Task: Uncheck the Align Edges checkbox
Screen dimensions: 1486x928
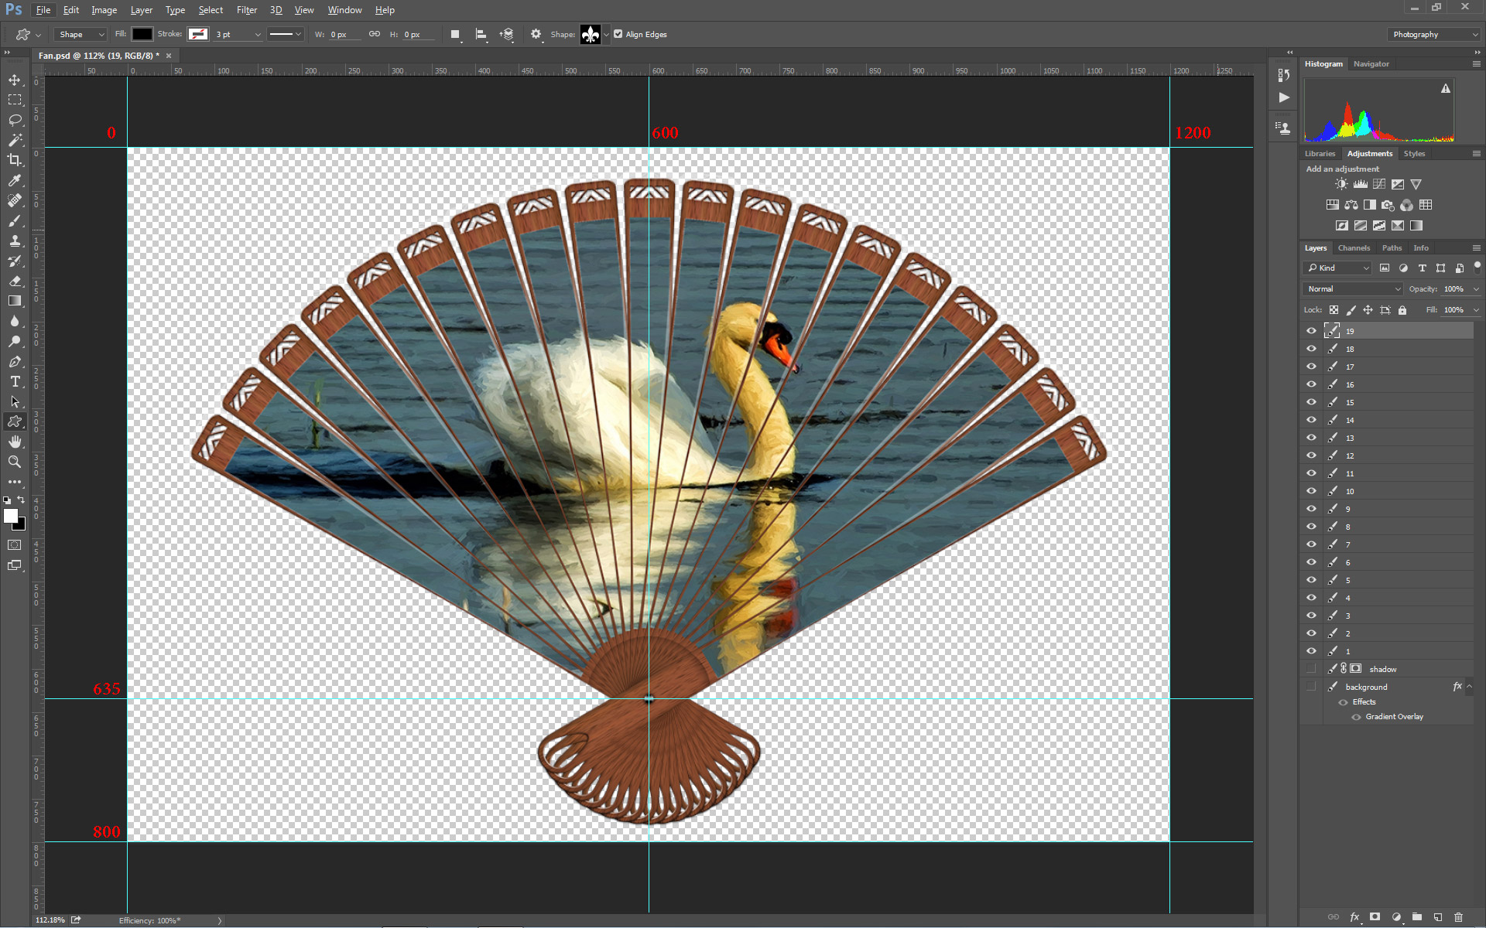Action: 618,34
